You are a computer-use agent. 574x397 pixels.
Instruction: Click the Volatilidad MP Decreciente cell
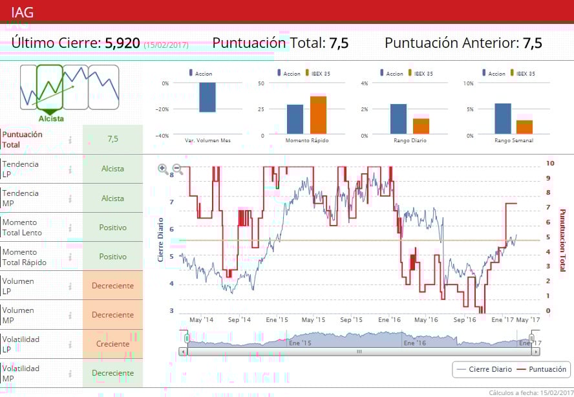click(112, 373)
